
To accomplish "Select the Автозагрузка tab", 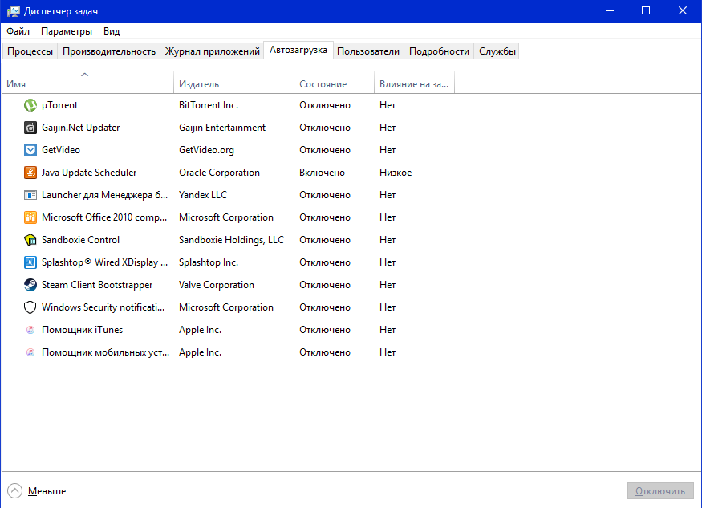I will (x=298, y=51).
